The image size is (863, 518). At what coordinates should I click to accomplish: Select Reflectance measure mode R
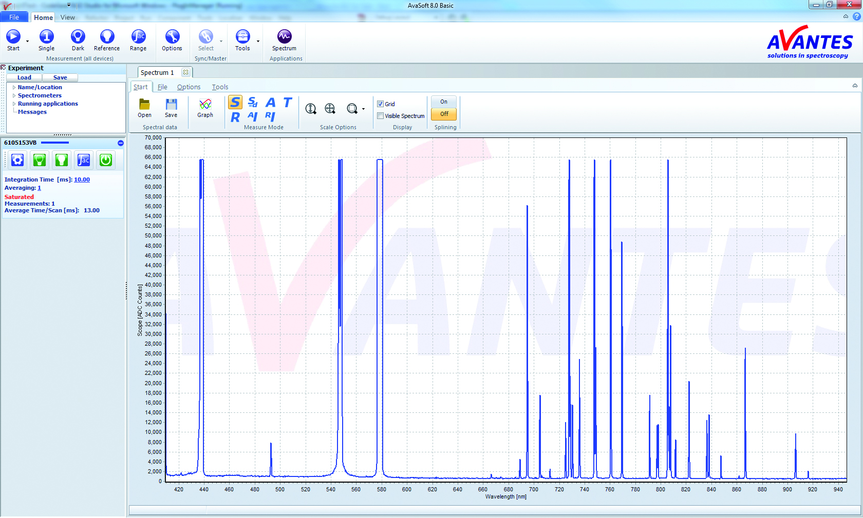235,117
